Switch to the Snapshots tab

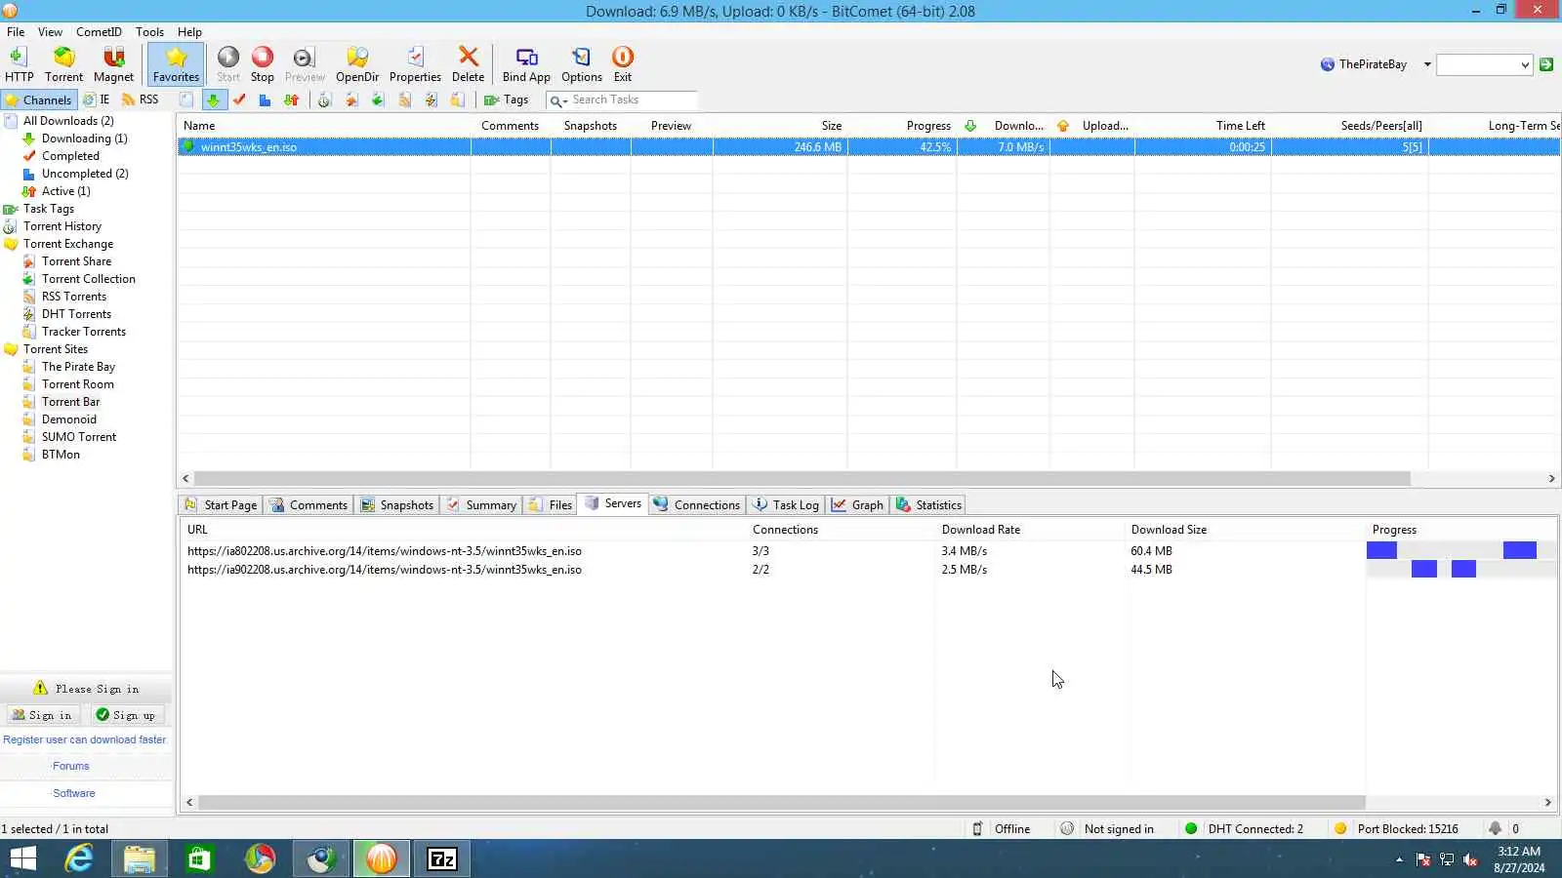coord(396,505)
